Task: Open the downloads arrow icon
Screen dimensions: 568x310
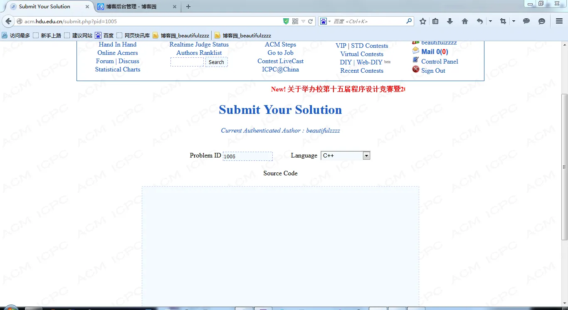Action: pyautogui.click(x=450, y=21)
